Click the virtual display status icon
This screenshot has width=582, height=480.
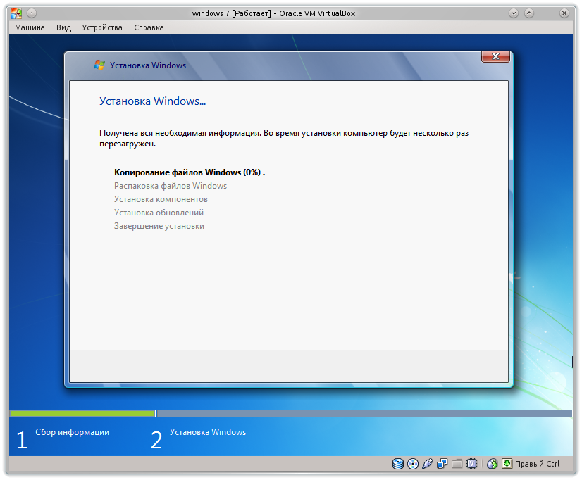tap(472, 464)
